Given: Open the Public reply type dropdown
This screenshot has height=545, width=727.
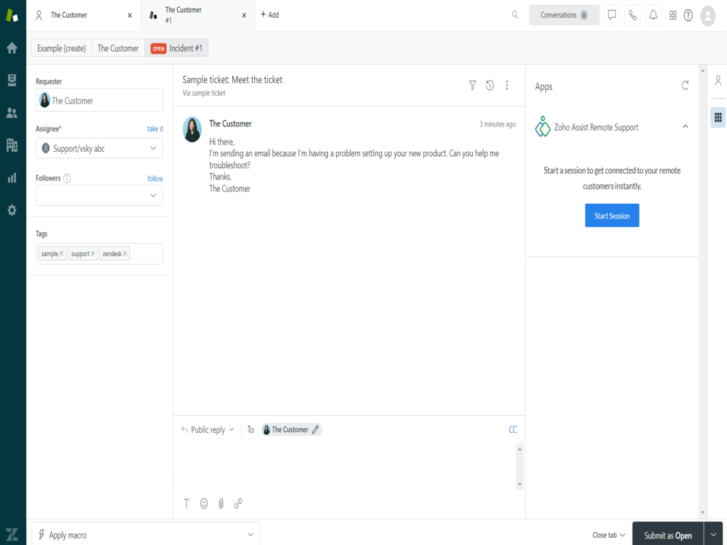Looking at the screenshot, I should point(208,429).
